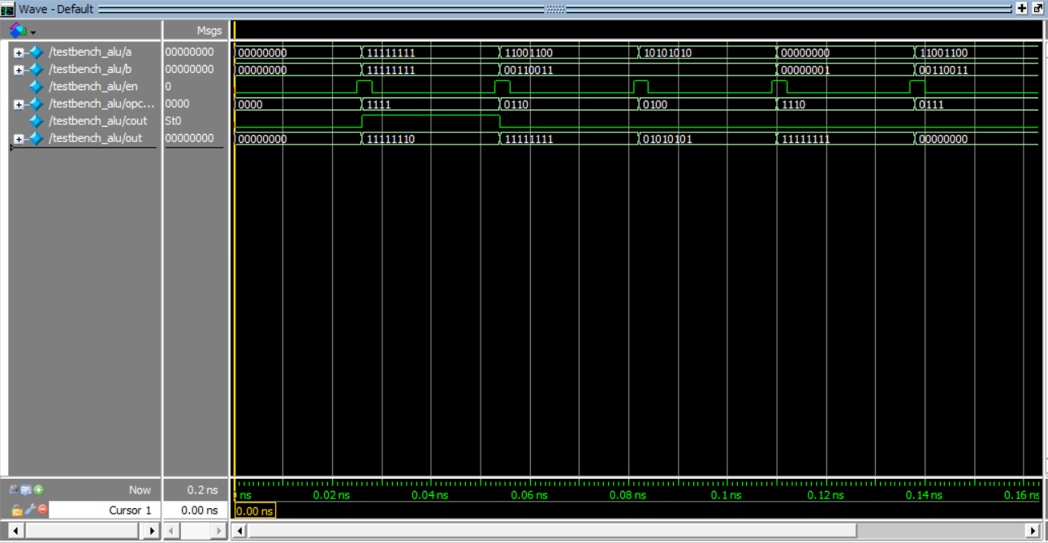Image resolution: width=1048 pixels, height=543 pixels.
Task: Click yellow cursor time box 0.00 ns
Action: 255,511
